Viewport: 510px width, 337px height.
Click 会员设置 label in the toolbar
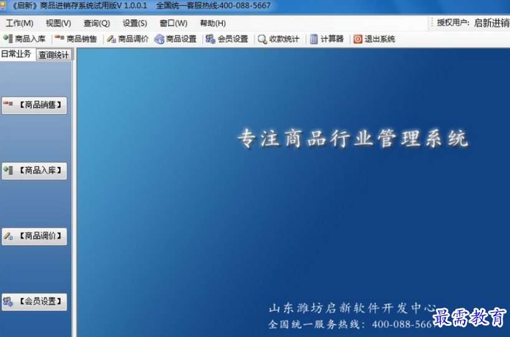click(x=233, y=39)
